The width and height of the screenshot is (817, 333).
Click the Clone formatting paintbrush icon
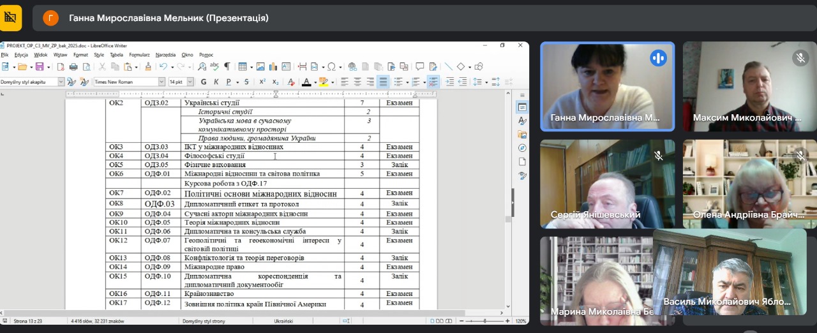point(148,67)
